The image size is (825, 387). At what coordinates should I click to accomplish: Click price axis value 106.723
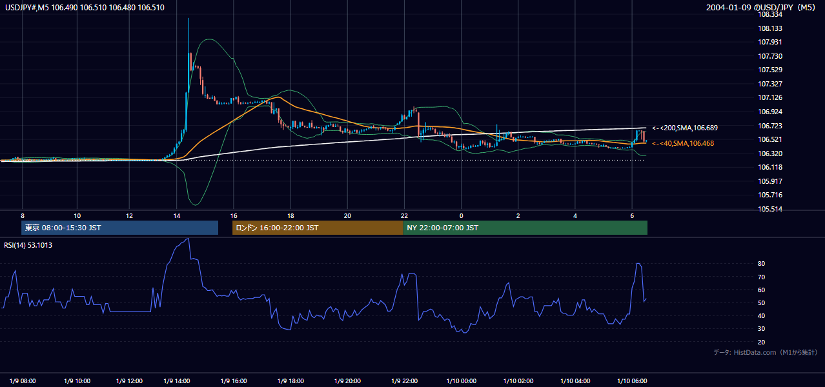(769, 126)
